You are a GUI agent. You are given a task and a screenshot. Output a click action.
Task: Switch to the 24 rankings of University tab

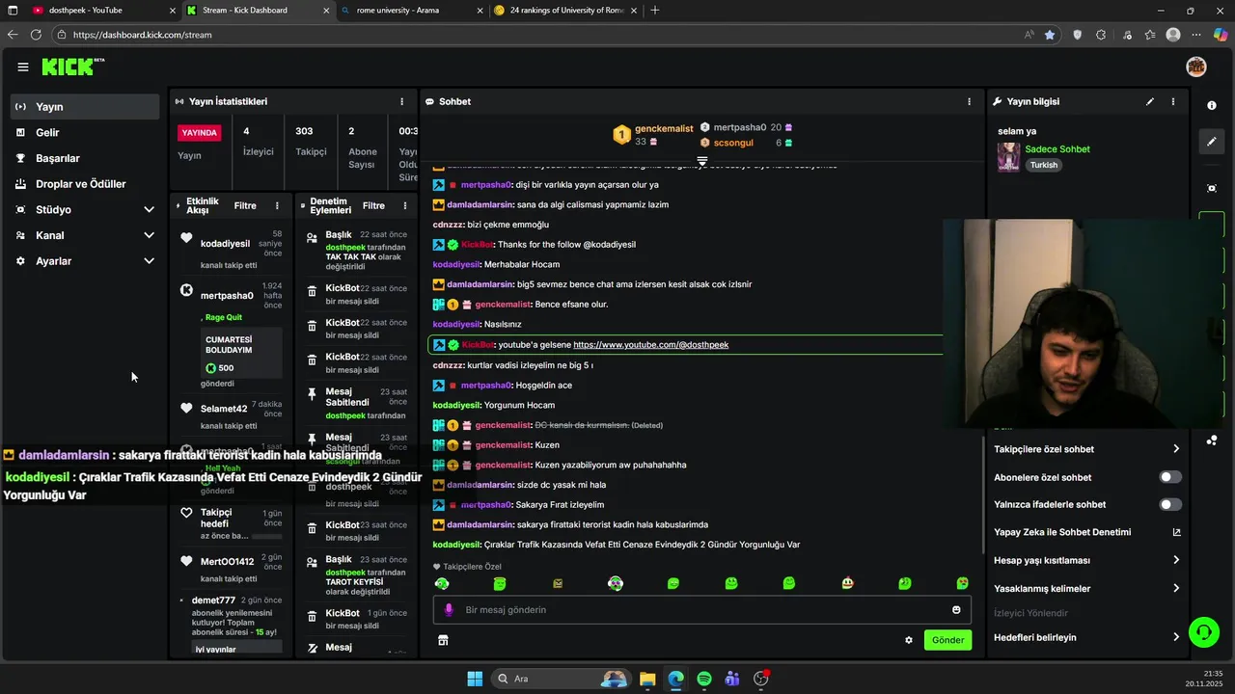click(x=564, y=11)
